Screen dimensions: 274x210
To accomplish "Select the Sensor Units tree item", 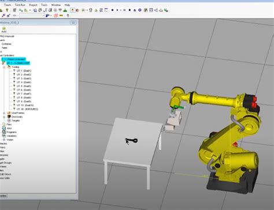I will [5, 178].
